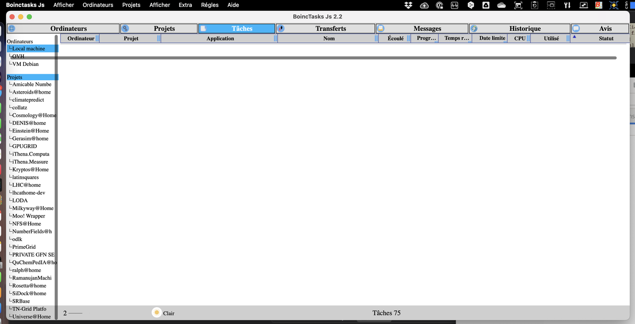
Task: Select the iThena.Computa project
Action: 31,154
